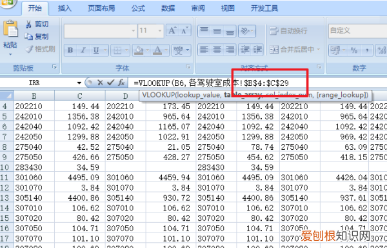Select column B header

click(34, 96)
